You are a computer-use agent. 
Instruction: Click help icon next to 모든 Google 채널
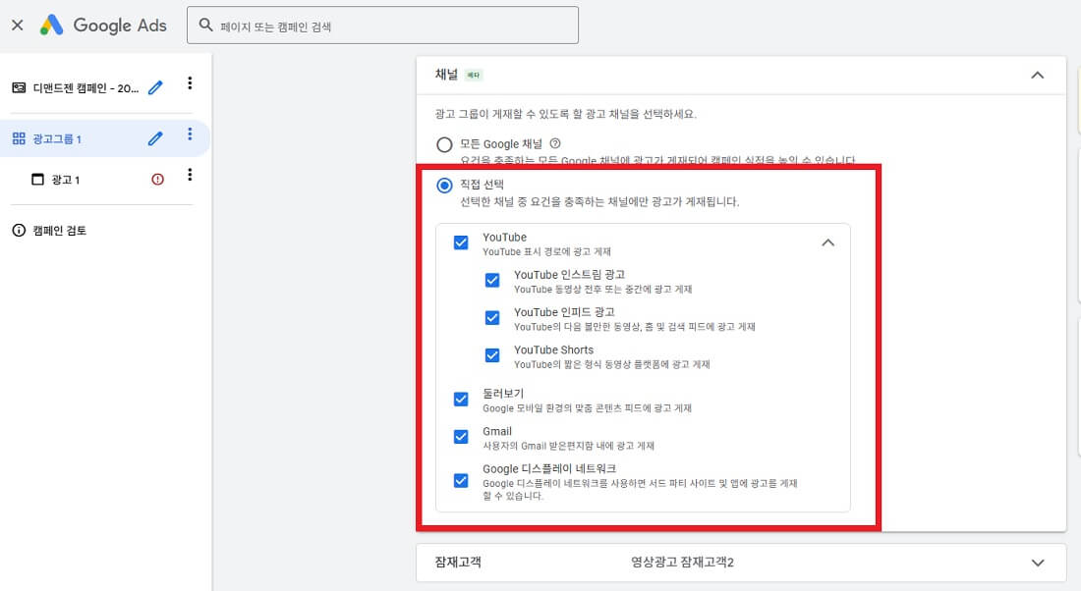[x=555, y=143]
